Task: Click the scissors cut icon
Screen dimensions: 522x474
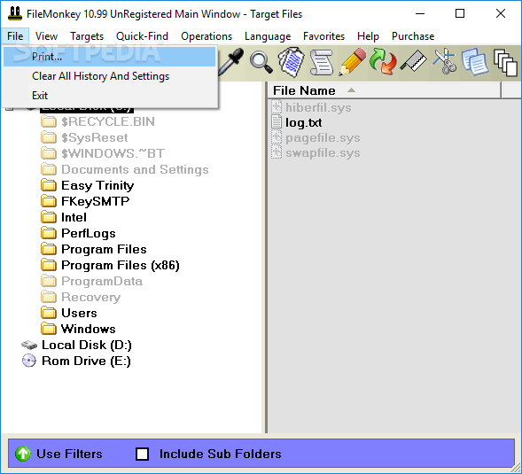Action: [444, 62]
